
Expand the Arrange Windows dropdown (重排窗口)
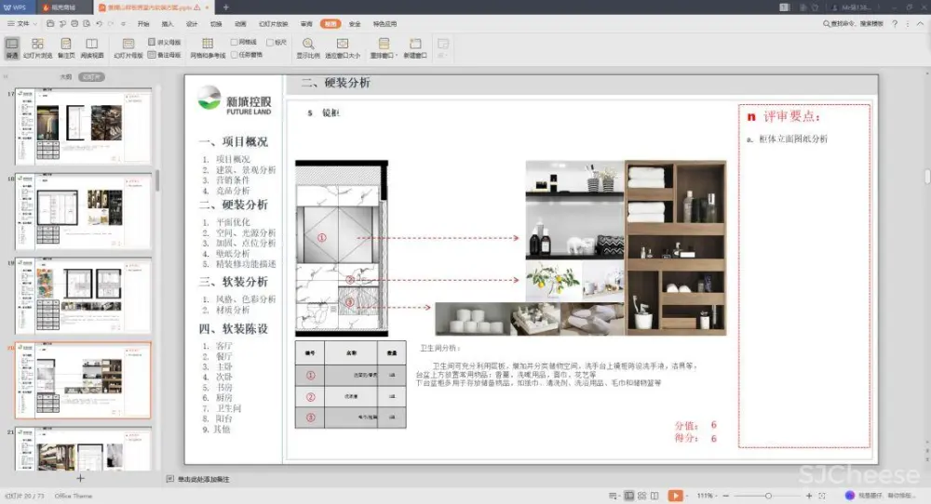point(384,48)
